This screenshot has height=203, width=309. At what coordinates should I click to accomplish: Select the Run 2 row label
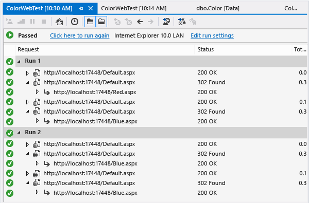point(33,132)
